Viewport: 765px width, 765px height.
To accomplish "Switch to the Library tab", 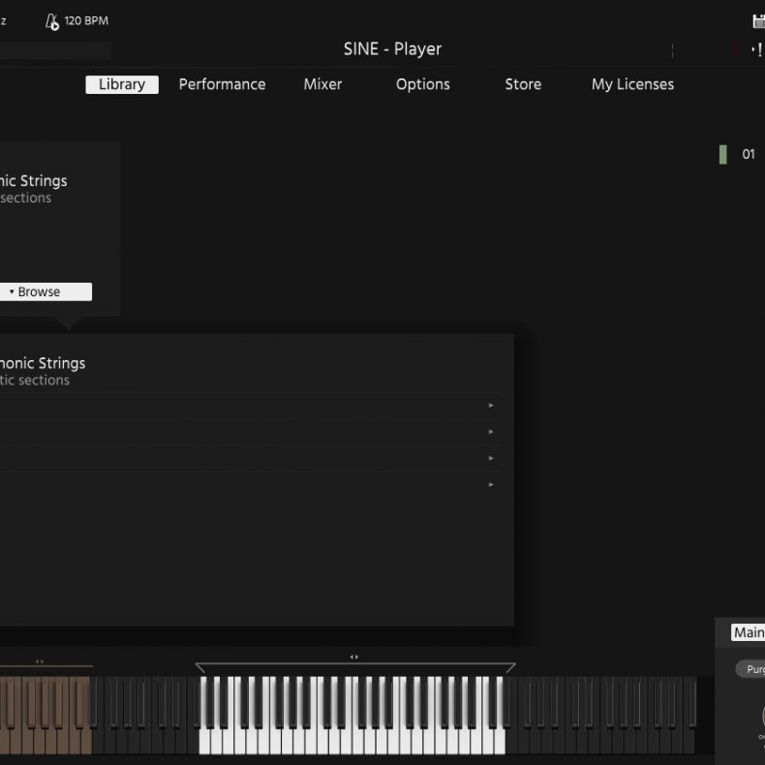I will tap(122, 84).
